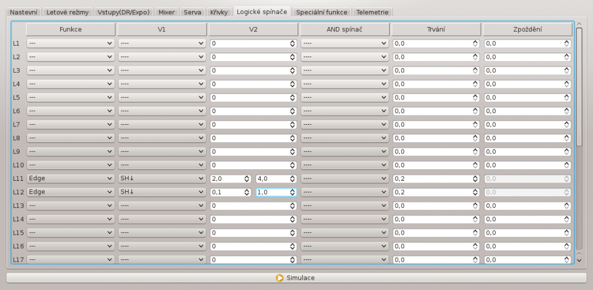
Task: Expand the L3 V1 dropdown
Action: [x=162, y=70]
